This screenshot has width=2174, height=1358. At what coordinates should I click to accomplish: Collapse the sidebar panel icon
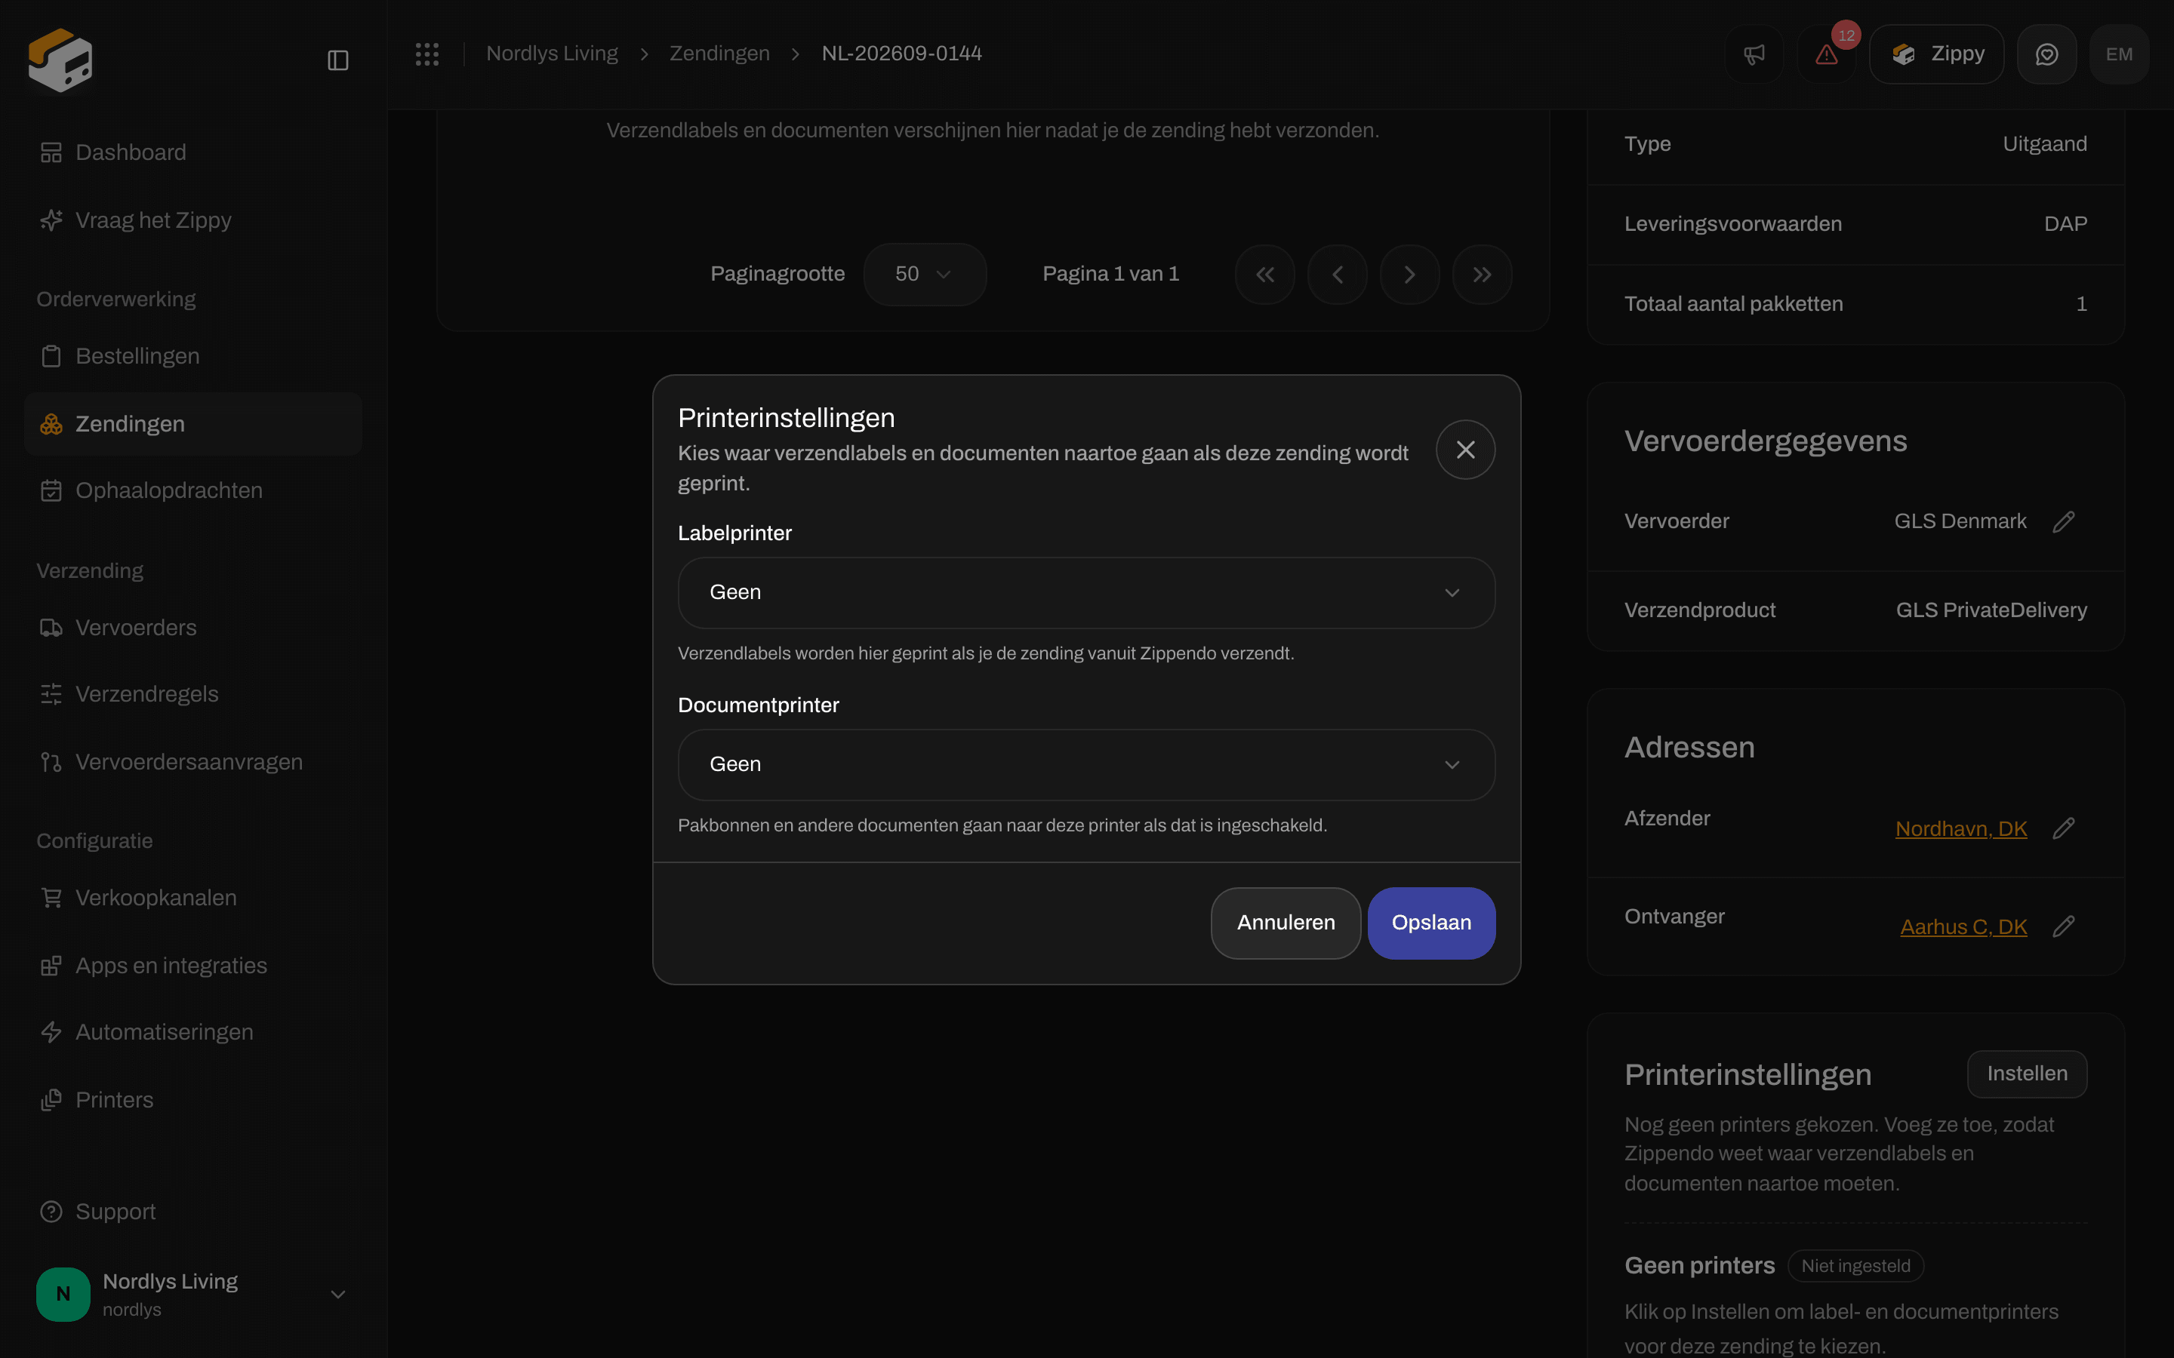click(x=337, y=60)
